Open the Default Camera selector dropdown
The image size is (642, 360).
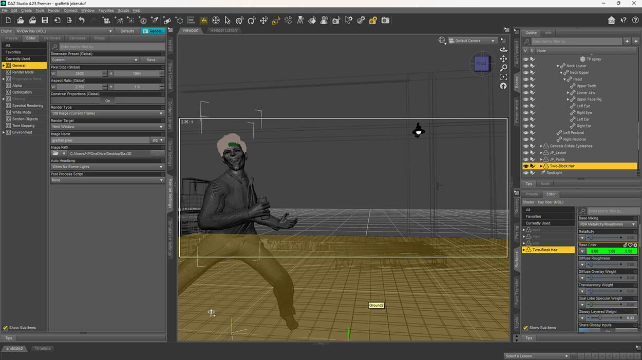pyautogui.click(x=473, y=41)
